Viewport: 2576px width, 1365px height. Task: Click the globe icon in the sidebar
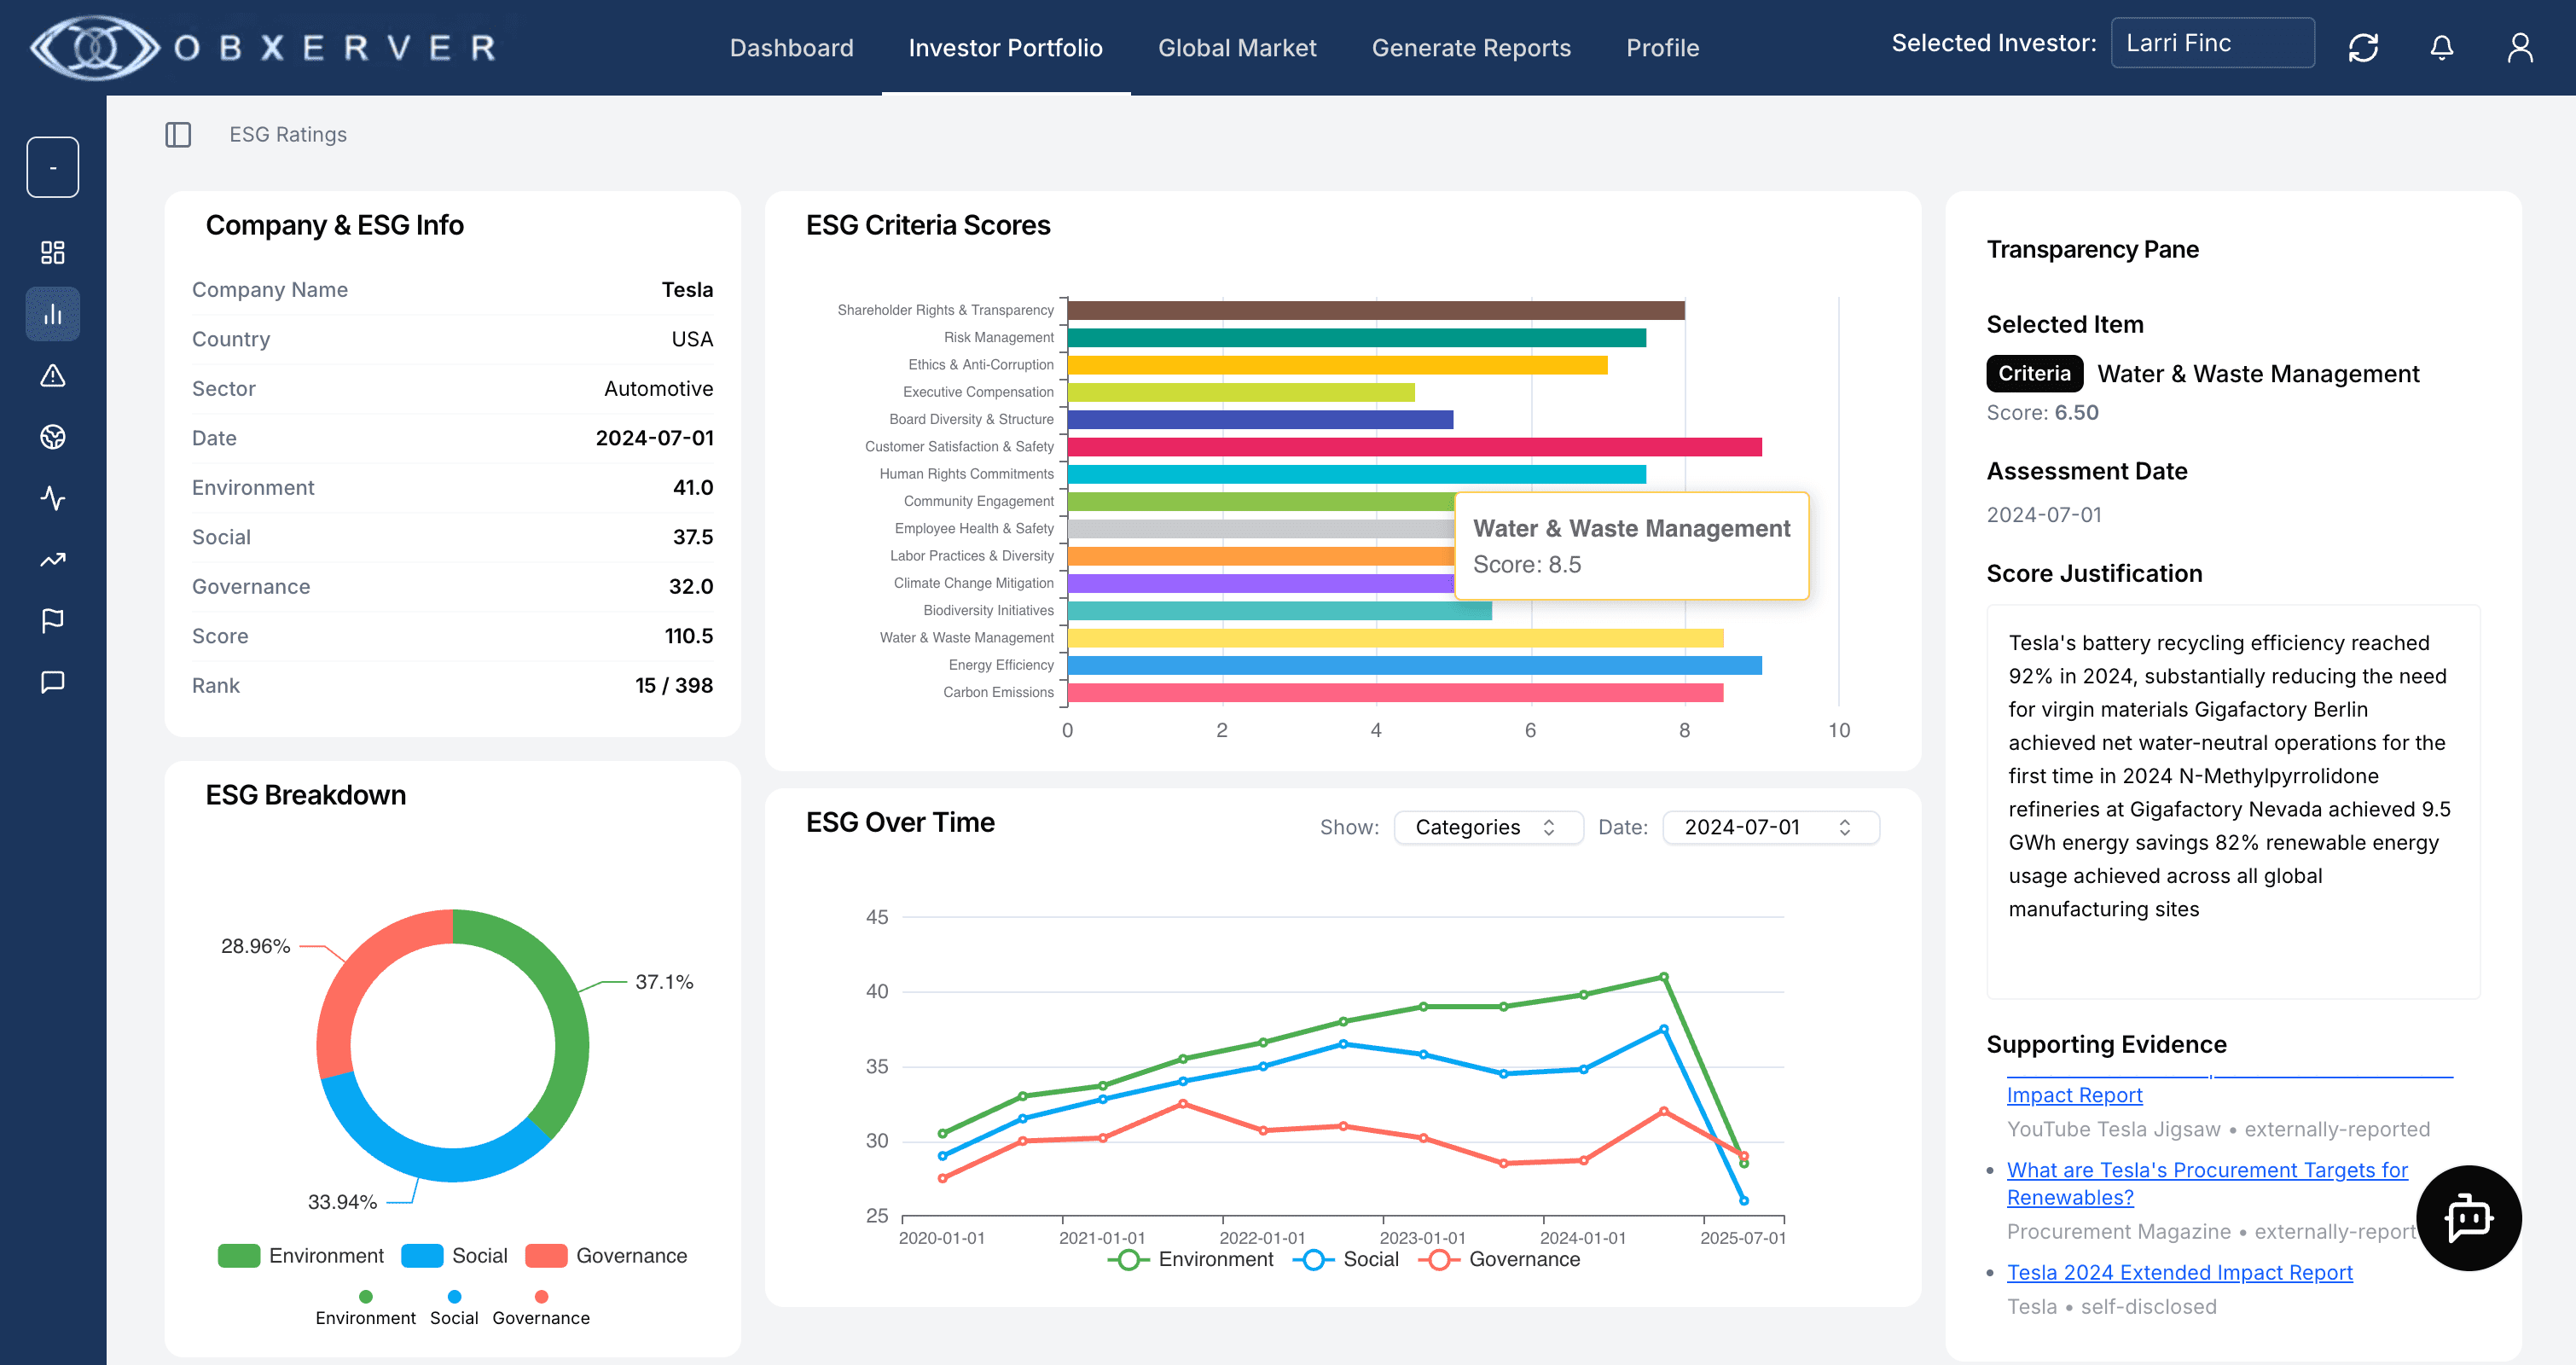[x=52, y=438]
